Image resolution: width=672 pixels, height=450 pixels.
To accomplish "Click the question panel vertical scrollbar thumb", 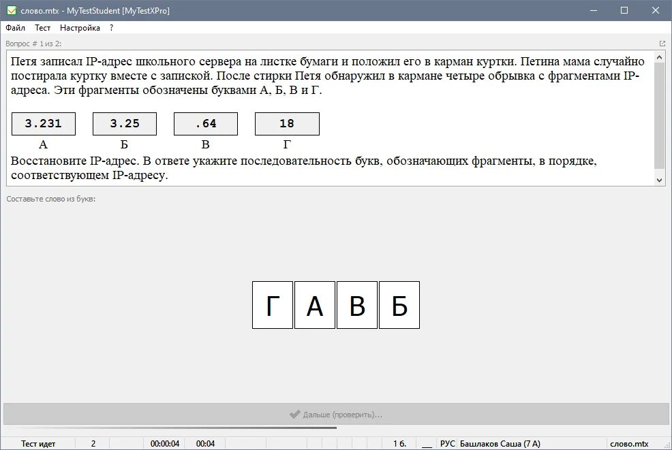I will [660, 116].
